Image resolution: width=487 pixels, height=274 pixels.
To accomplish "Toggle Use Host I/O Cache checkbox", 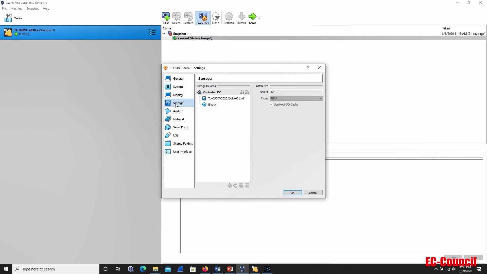I will click(271, 105).
